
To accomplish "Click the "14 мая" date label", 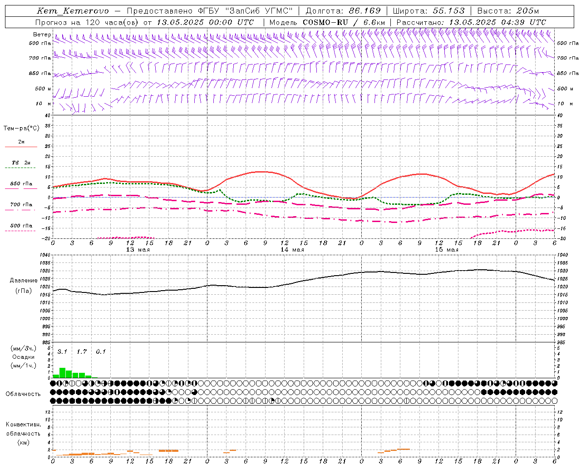I will (x=292, y=249).
